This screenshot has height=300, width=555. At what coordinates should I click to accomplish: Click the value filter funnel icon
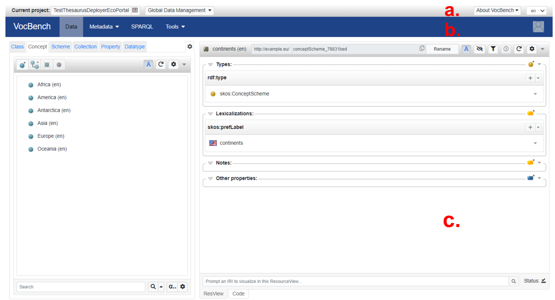[x=493, y=49]
